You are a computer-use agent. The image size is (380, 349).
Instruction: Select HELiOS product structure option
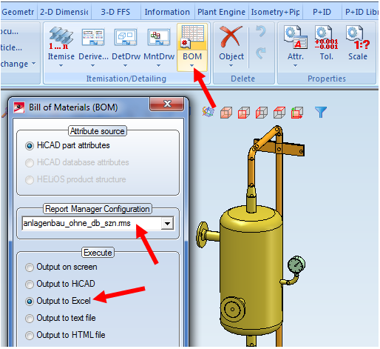pos(75,179)
